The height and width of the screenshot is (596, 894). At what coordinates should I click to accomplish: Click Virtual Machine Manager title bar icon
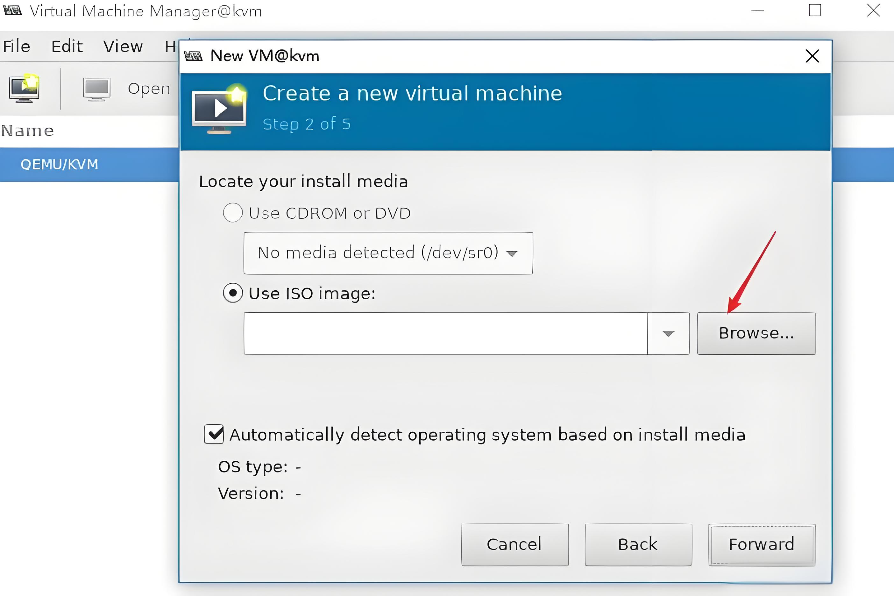pyautogui.click(x=12, y=11)
